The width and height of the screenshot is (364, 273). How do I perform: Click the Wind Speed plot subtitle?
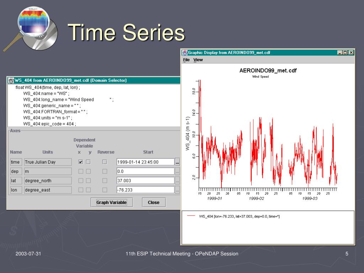click(261, 77)
